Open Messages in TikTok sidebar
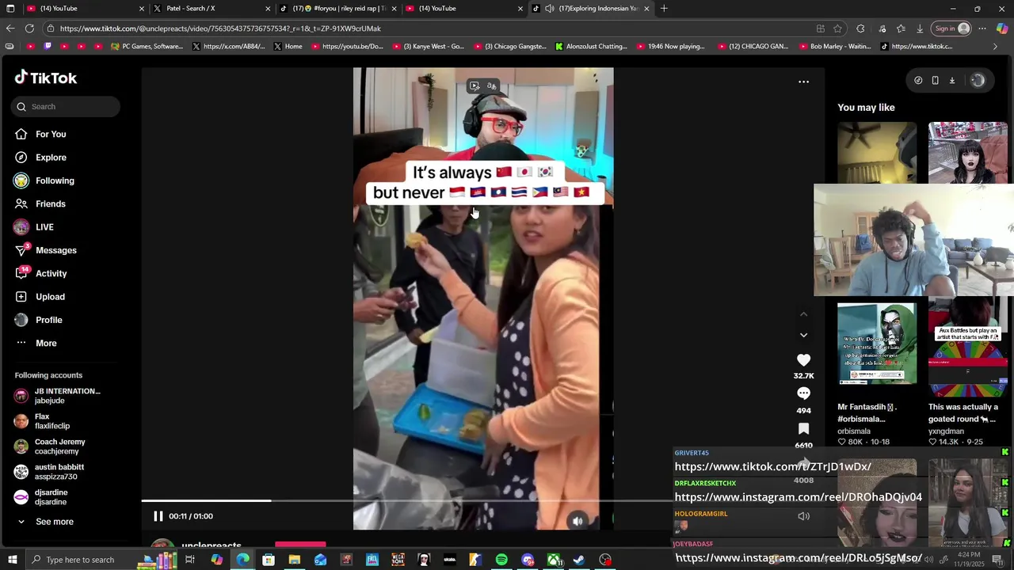The height and width of the screenshot is (570, 1014). 55,250
